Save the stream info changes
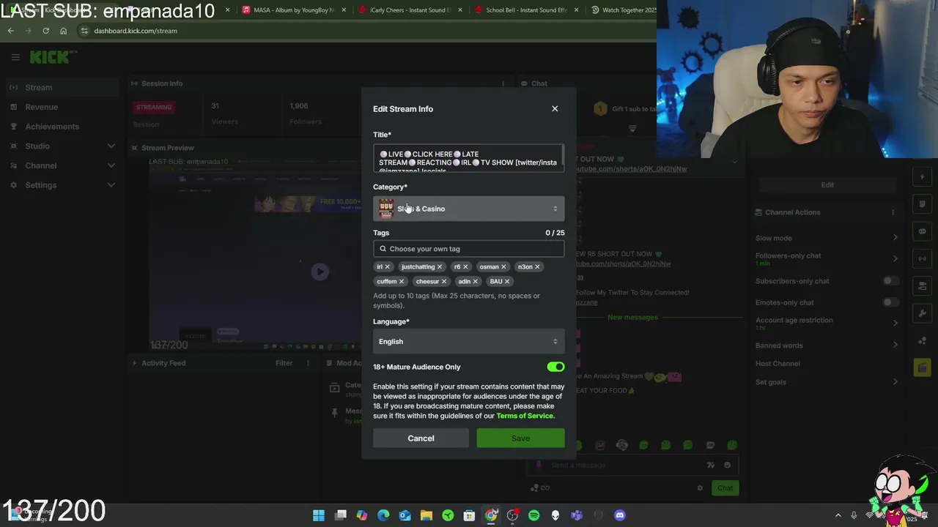Screen dimensions: 938x527 click(x=520, y=438)
